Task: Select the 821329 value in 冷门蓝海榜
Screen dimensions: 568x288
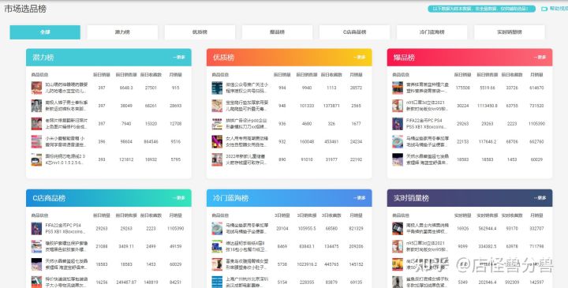Action: coord(356,229)
